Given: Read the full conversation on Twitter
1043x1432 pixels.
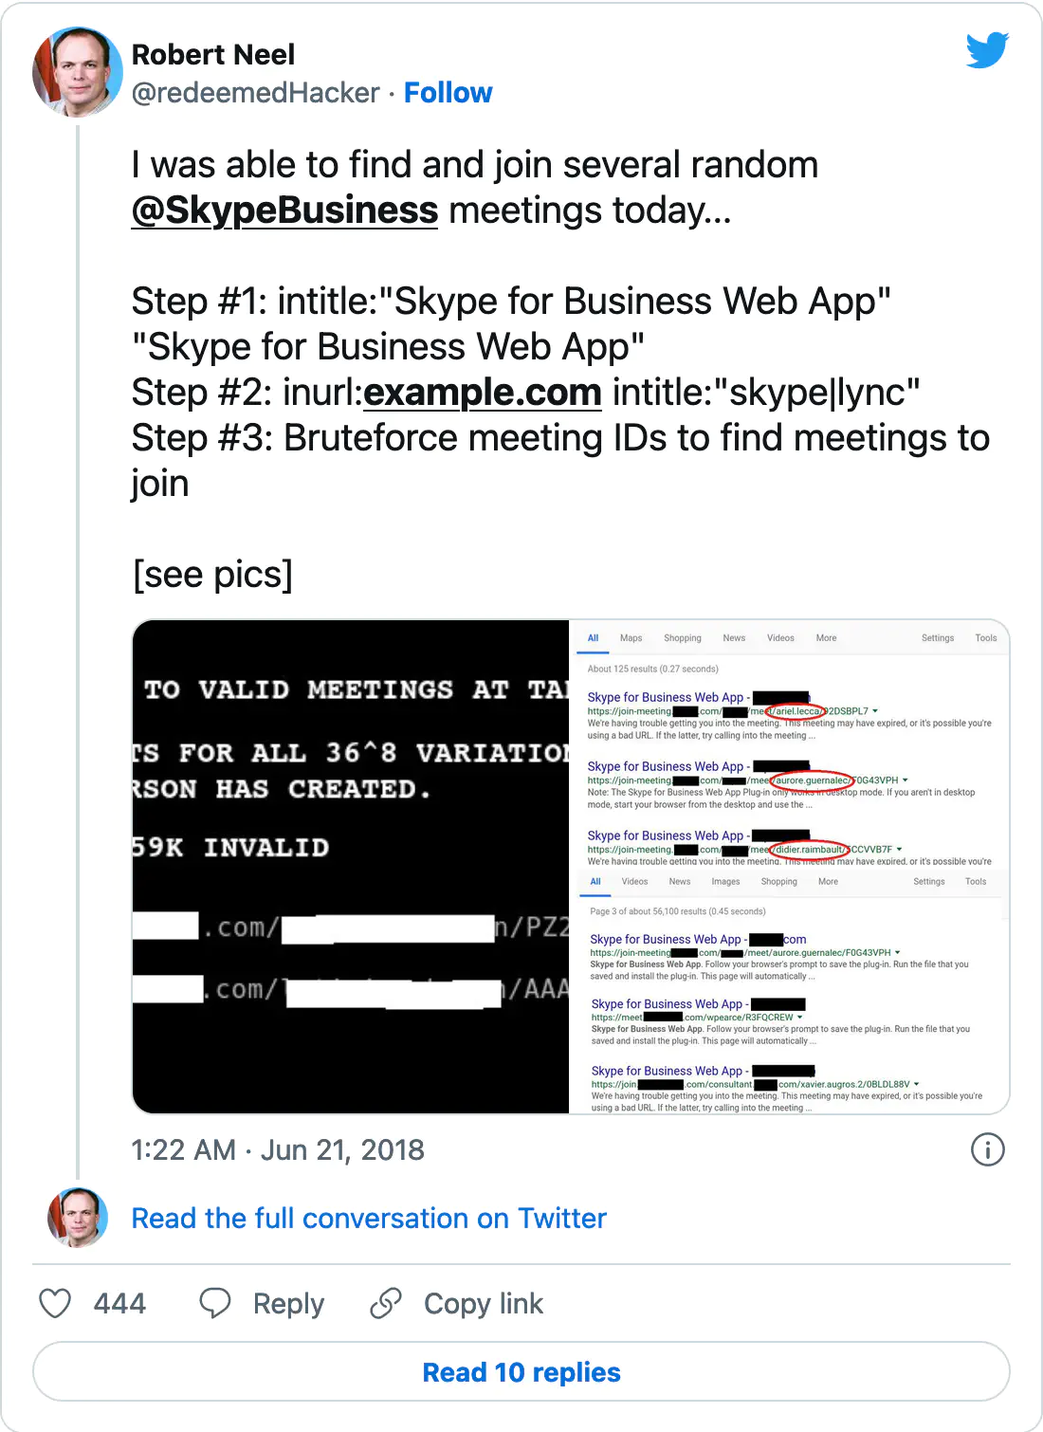Looking at the screenshot, I should (369, 1218).
